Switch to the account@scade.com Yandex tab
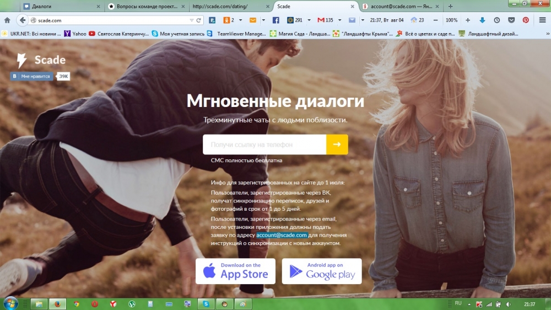 (x=401, y=6)
